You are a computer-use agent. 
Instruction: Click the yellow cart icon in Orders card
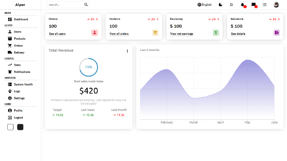point(155,33)
